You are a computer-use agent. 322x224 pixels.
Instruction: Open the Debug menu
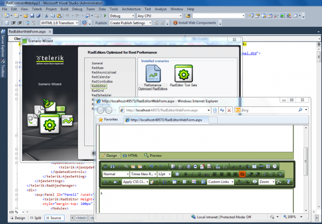coord(77,9)
